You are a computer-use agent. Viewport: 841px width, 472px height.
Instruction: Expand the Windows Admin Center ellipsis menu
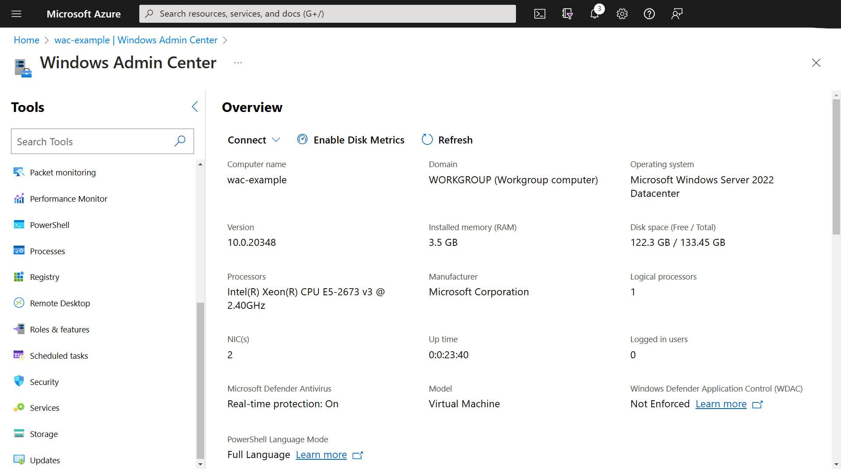coord(238,63)
